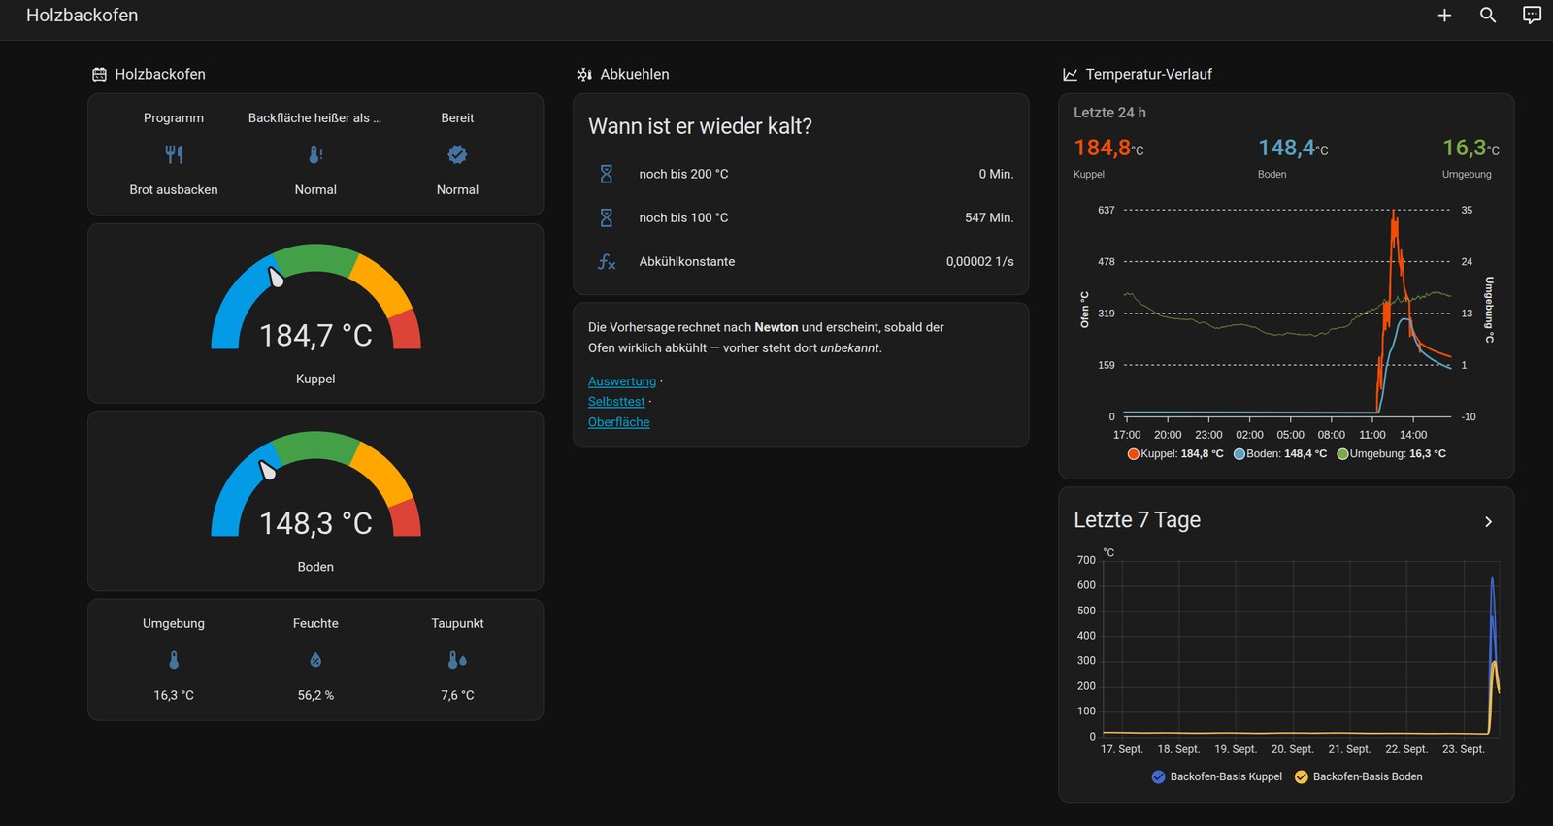This screenshot has width=1553, height=826.
Task: Click the Bereit check badge icon
Action: click(x=457, y=154)
